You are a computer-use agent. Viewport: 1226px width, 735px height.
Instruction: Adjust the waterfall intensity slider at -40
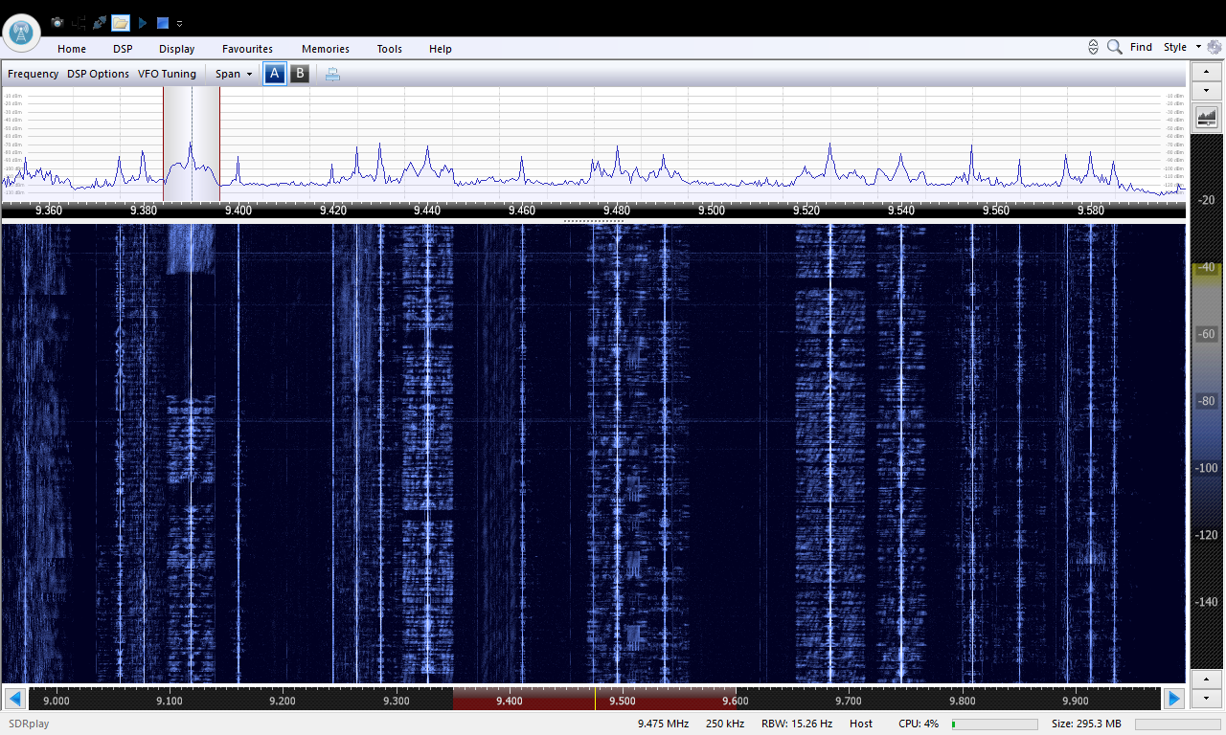click(x=1205, y=269)
